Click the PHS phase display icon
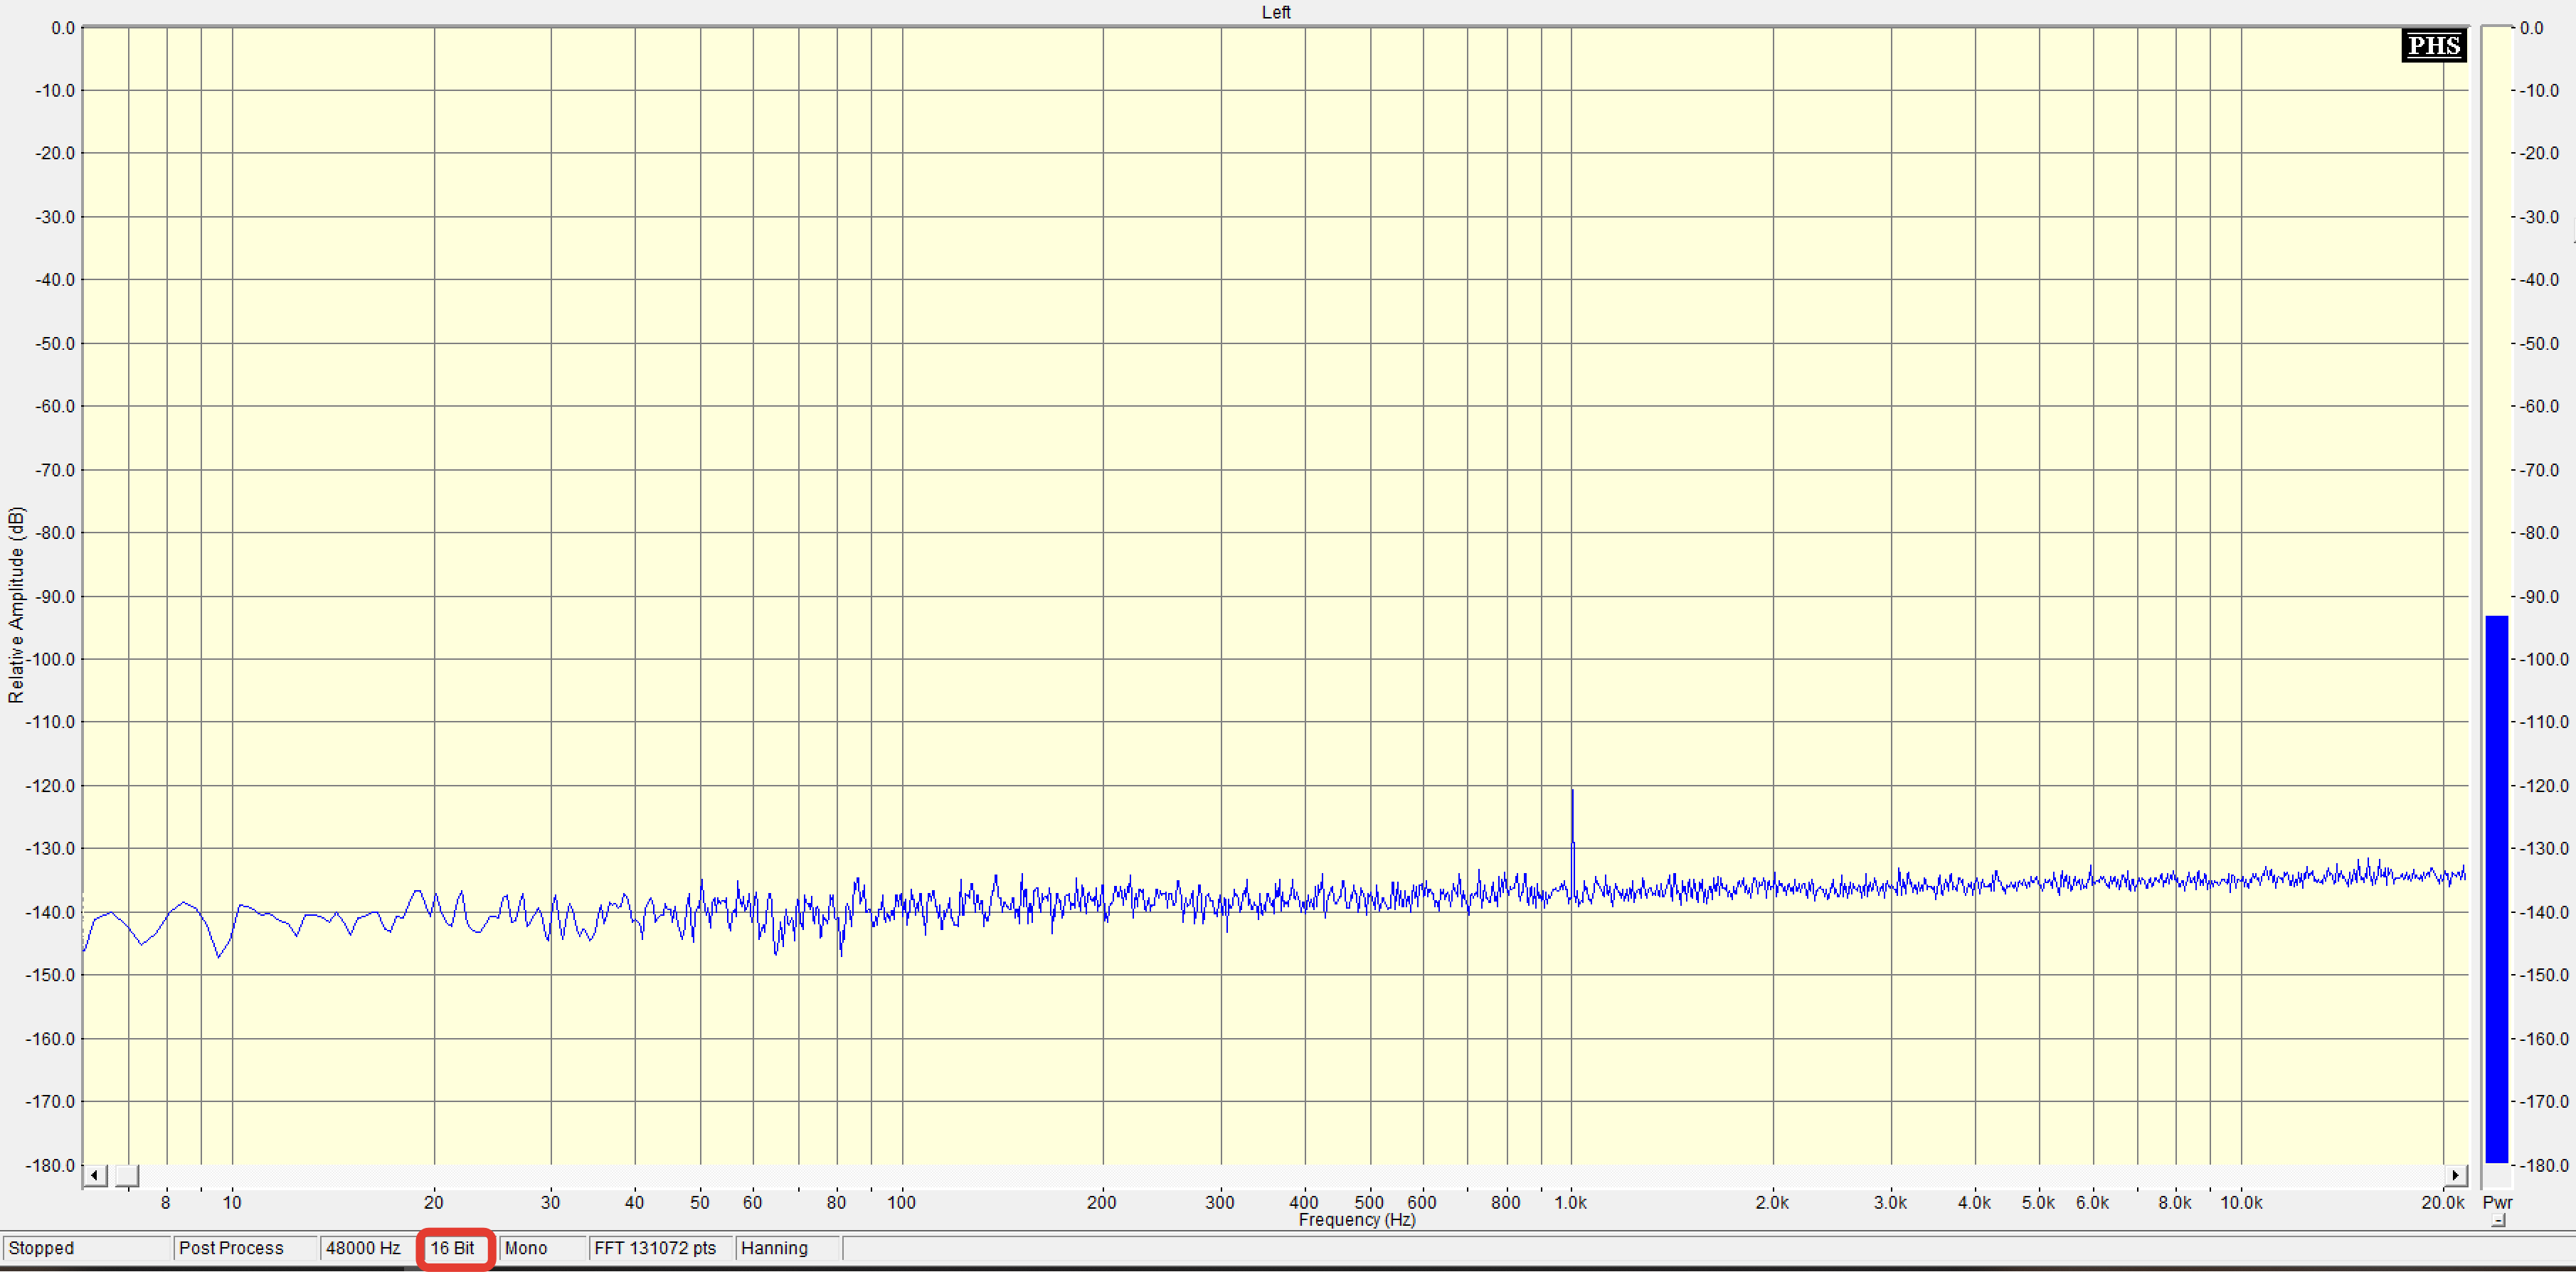The height and width of the screenshot is (1272, 2576). tap(2432, 45)
